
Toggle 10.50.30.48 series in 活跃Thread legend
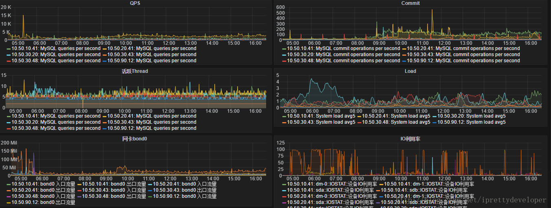[53, 128]
